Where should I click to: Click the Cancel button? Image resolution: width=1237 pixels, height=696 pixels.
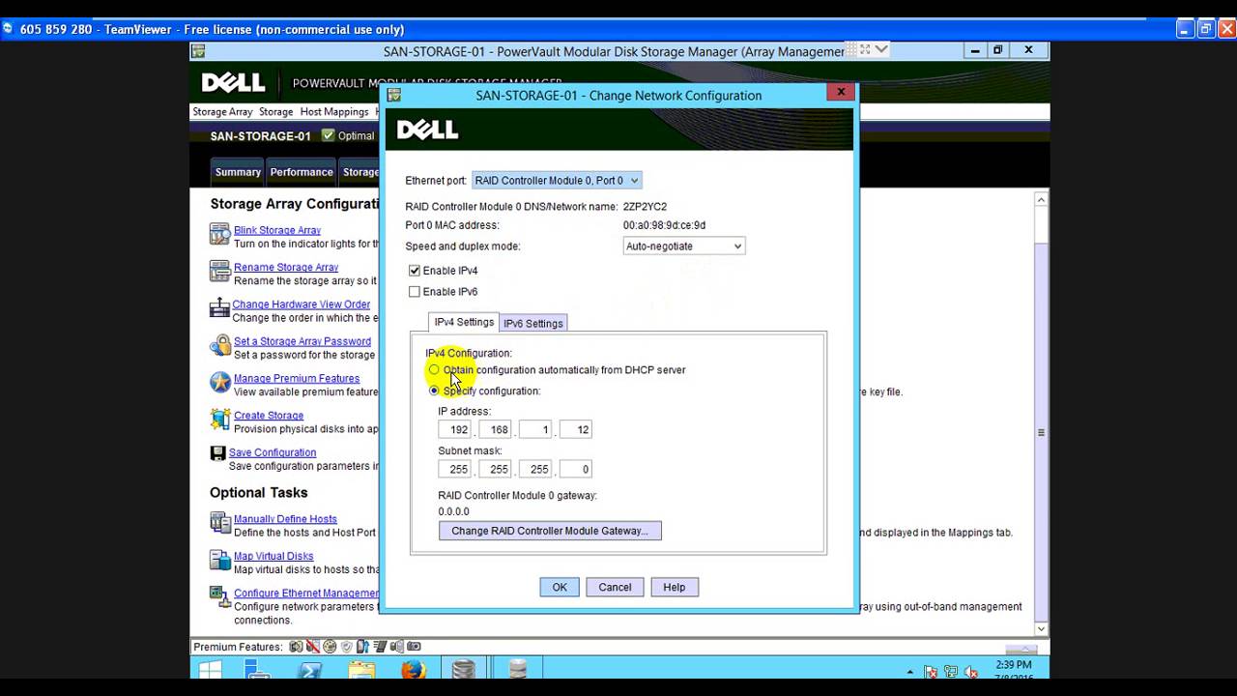click(615, 587)
